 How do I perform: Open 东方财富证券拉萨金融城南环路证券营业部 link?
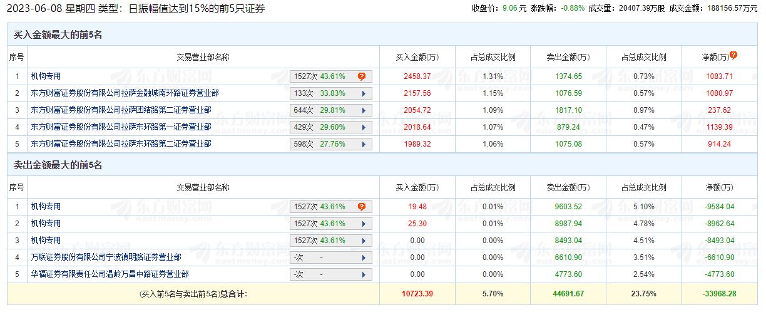pos(125,93)
